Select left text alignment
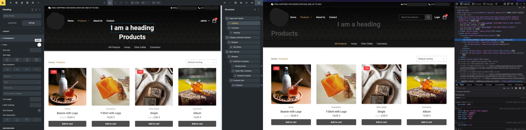The height and width of the screenshot is (130, 526). 7,60
